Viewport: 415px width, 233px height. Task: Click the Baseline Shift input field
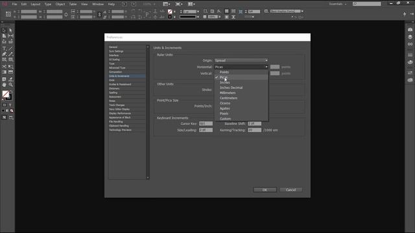coord(254,124)
